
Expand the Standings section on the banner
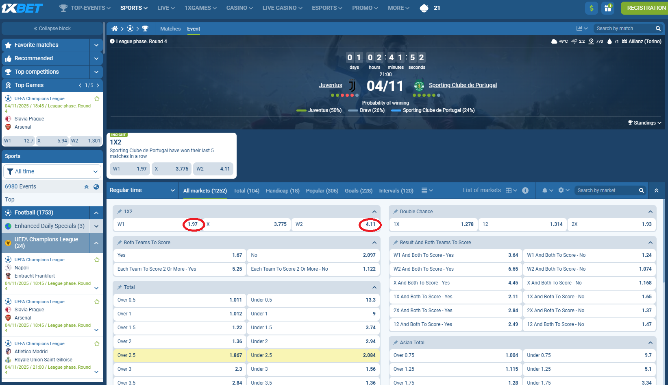tap(644, 122)
